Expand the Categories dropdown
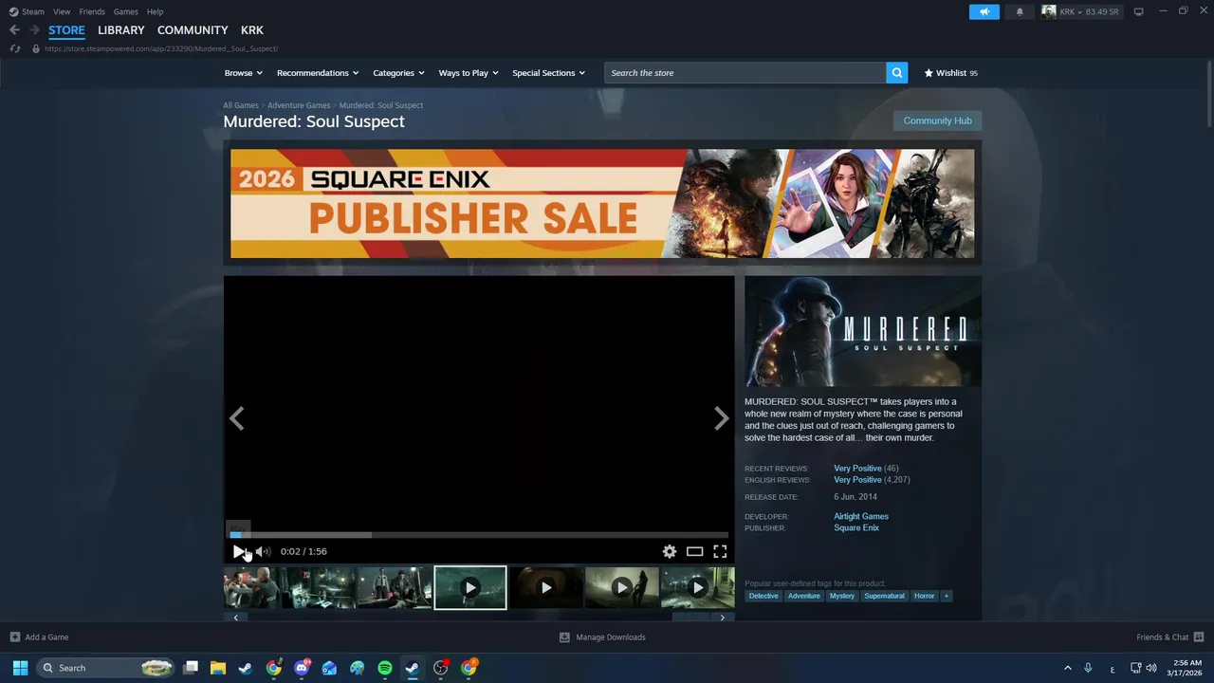The height and width of the screenshot is (683, 1214). pyautogui.click(x=399, y=73)
